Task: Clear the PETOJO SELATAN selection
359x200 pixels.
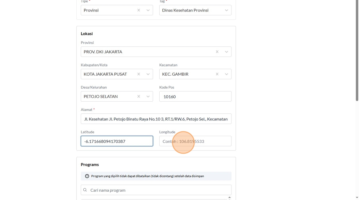Action: point(138,96)
